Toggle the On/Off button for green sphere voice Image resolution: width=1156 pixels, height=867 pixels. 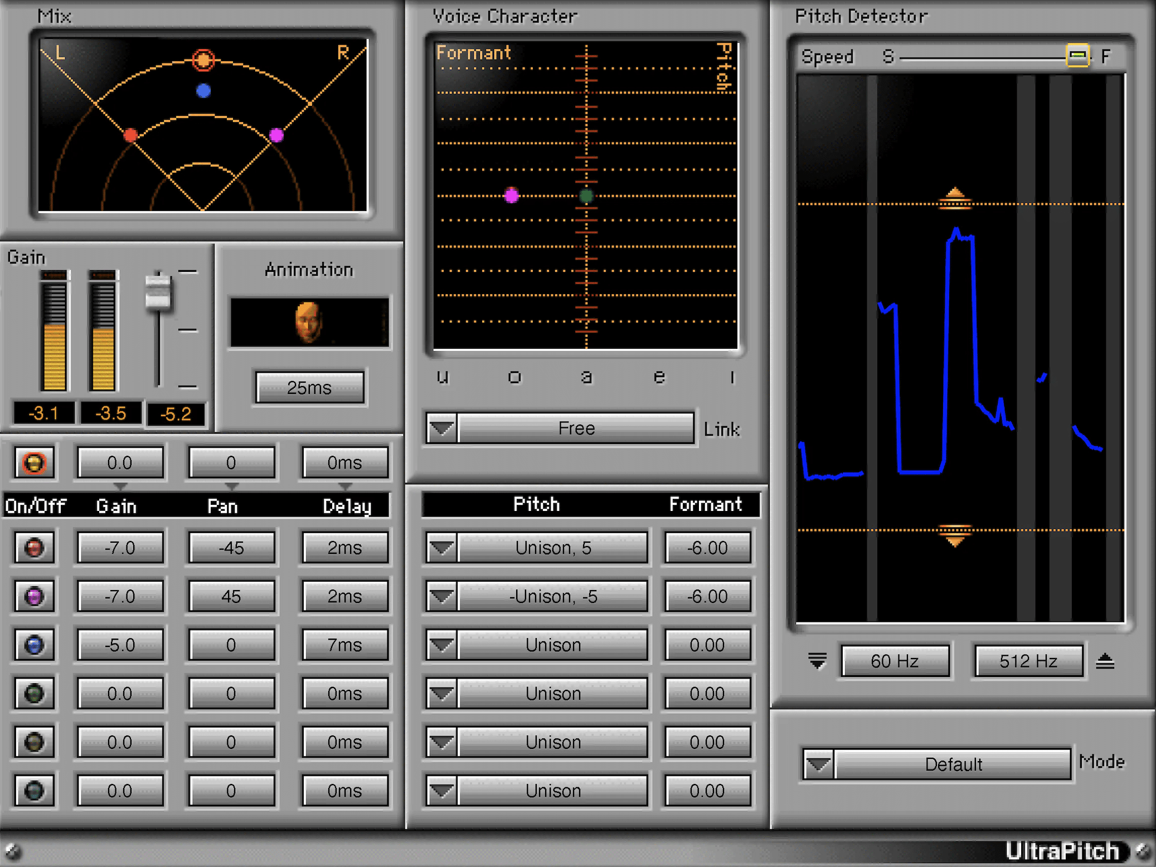point(33,689)
